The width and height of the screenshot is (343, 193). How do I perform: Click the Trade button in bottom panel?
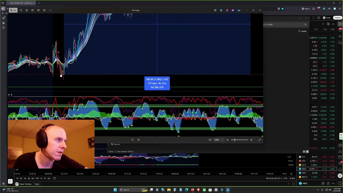click(37, 184)
